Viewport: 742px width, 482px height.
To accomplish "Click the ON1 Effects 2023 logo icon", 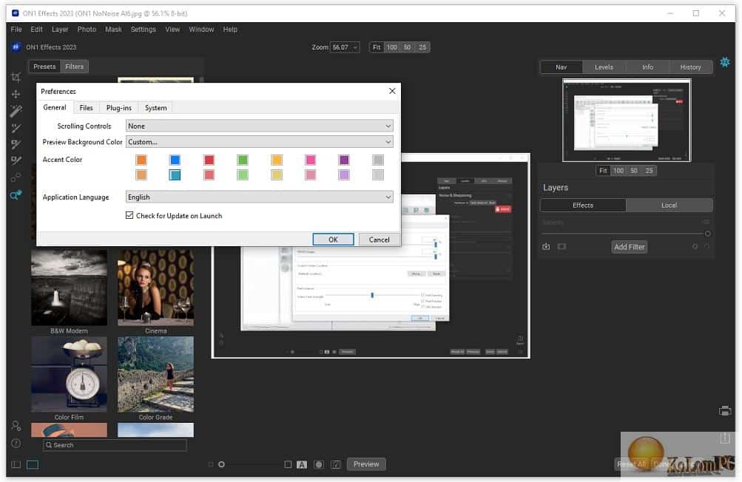I will 16,47.
